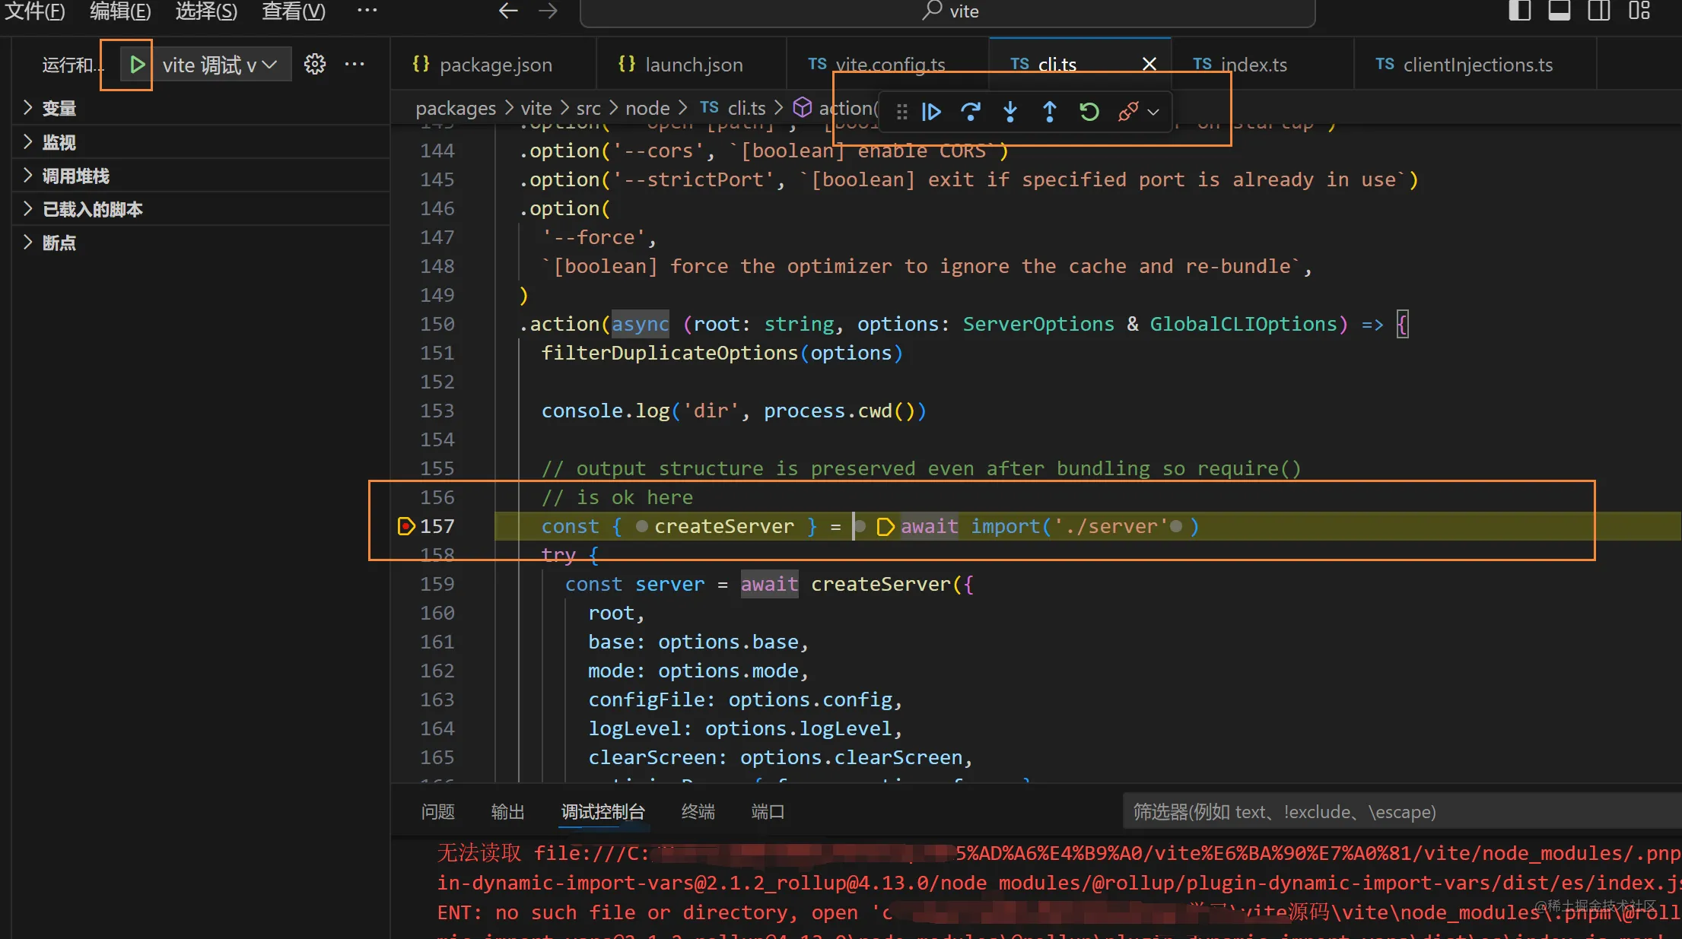This screenshot has height=939, width=1682.
Task: Click 'configFile: options.config' on line 163
Action: (x=739, y=699)
